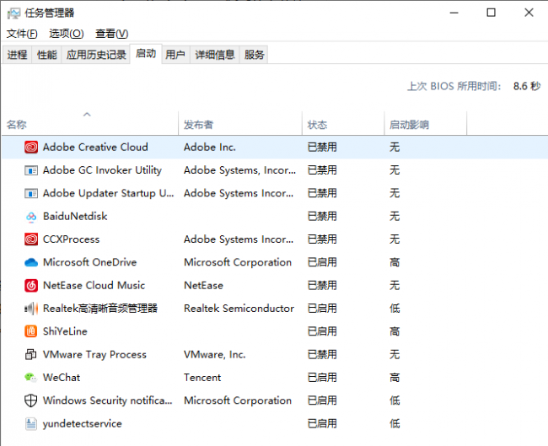The width and height of the screenshot is (548, 446).
Task: Click the Realtek audio manager speaker icon
Action: tap(31, 309)
